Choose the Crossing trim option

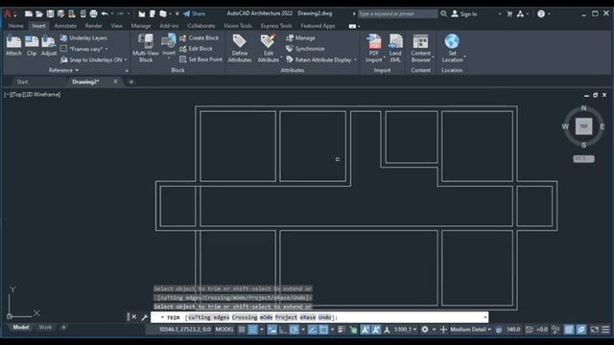coord(245,317)
